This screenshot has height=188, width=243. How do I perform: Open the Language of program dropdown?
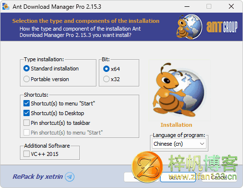point(179,144)
